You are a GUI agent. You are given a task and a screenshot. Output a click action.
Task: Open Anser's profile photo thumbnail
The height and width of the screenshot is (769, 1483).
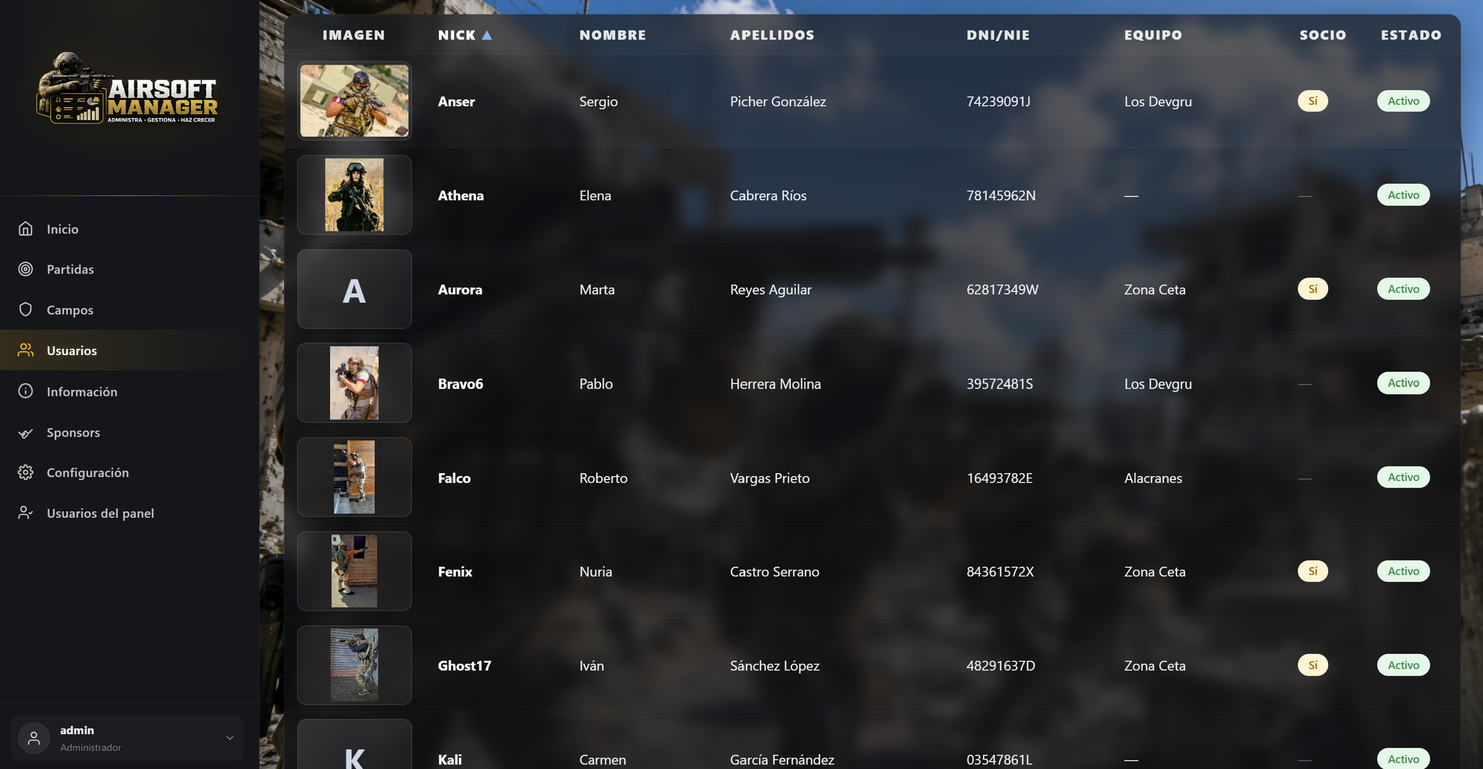(x=354, y=101)
